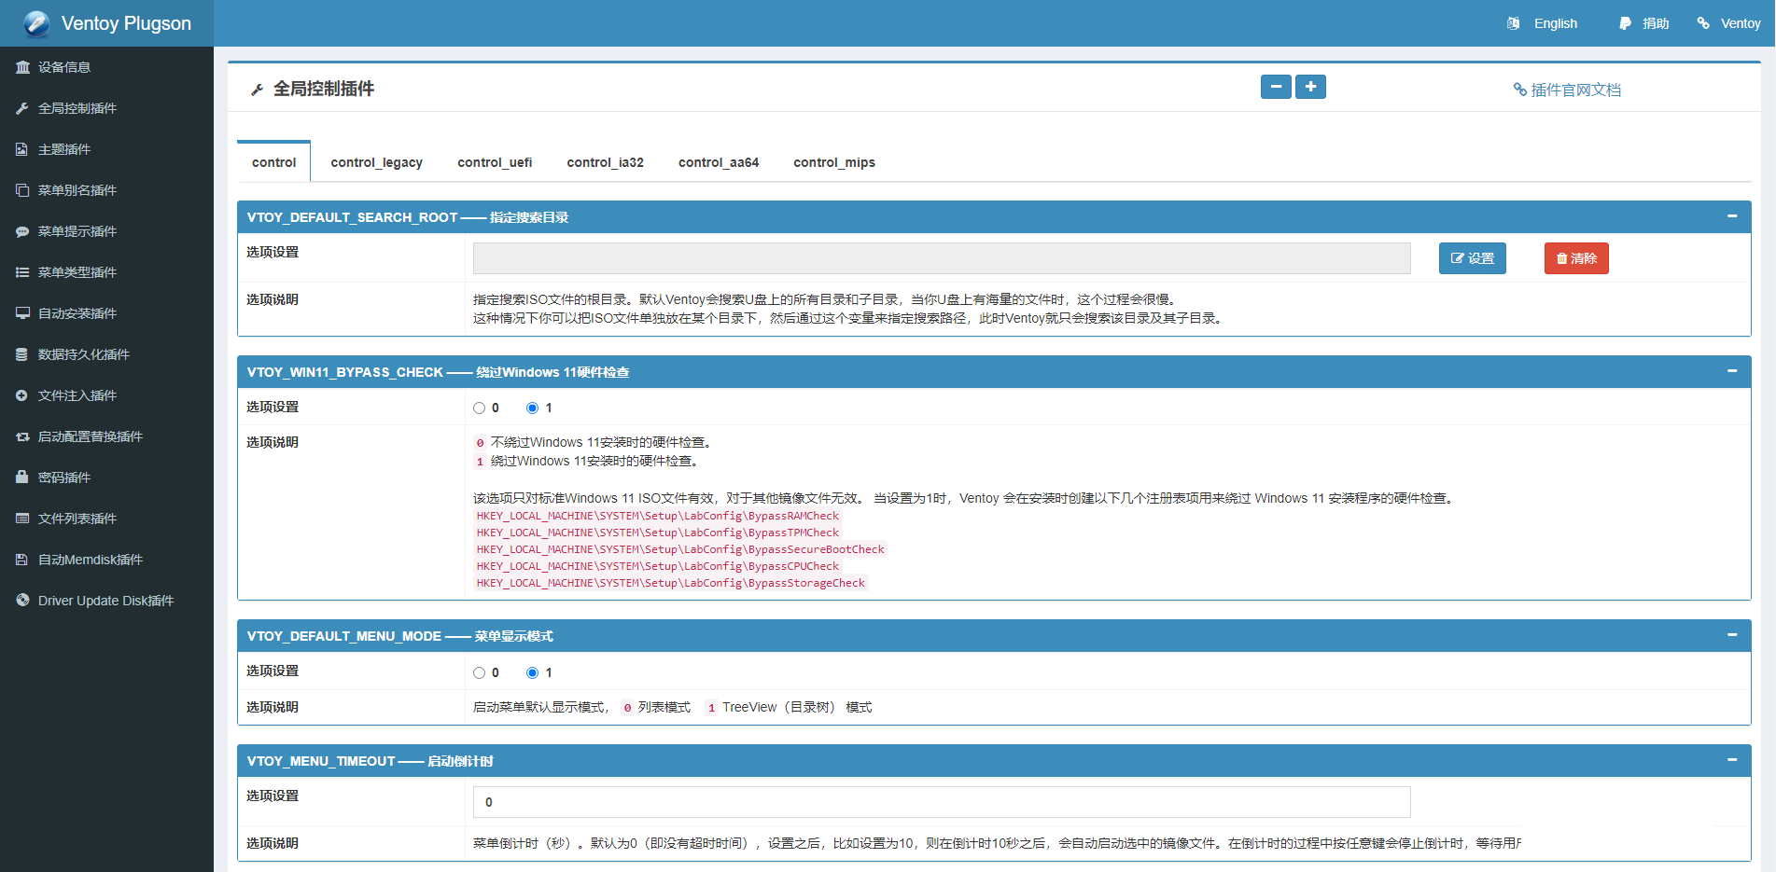Click the link icon before 插件官网文档
The width and height of the screenshot is (1776, 872).
[1519, 90]
